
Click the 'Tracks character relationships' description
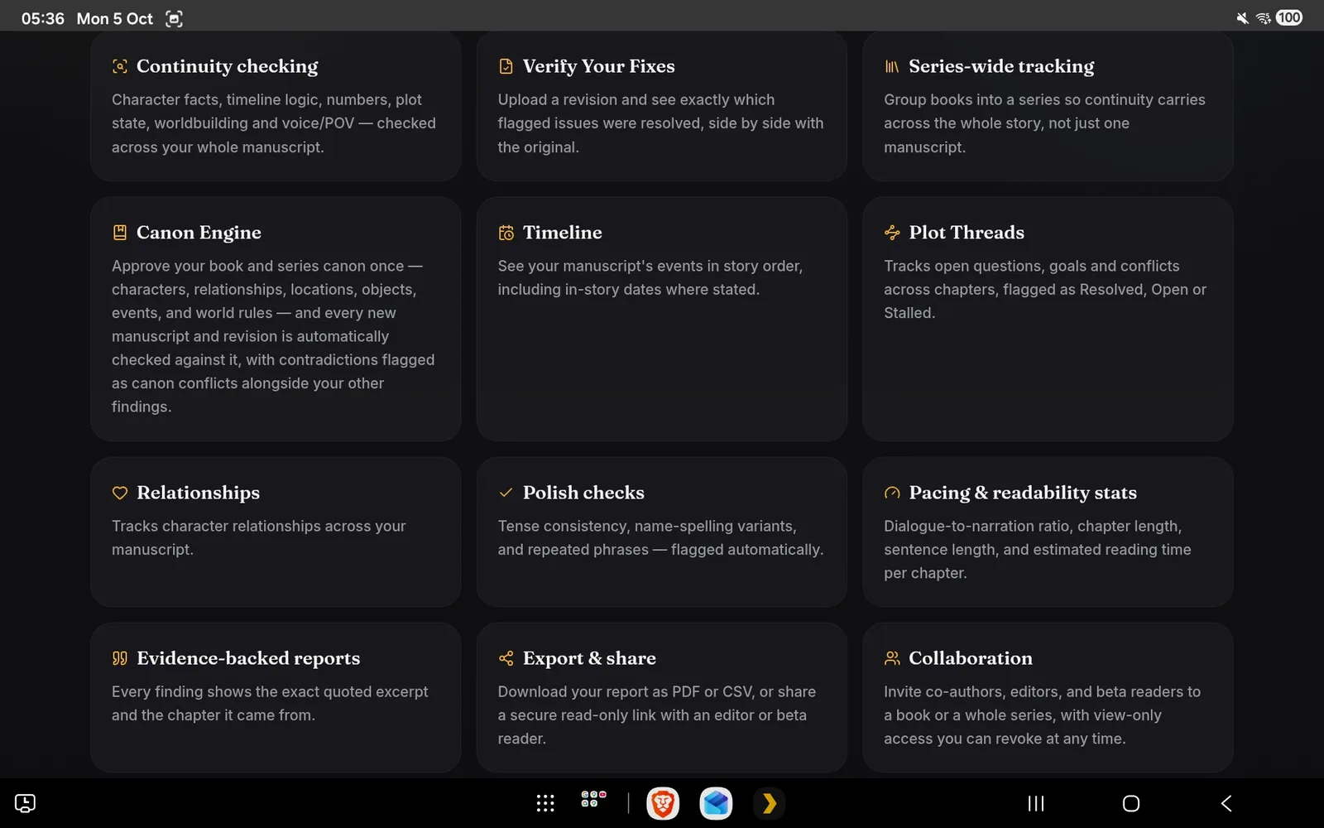tap(259, 537)
